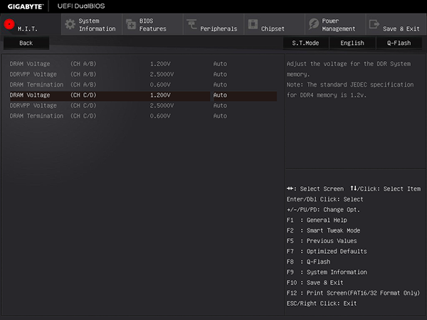Click the red M.I.T. tab icon
Image resolution: width=427 pixels, height=320 pixels.
pos(9,24)
